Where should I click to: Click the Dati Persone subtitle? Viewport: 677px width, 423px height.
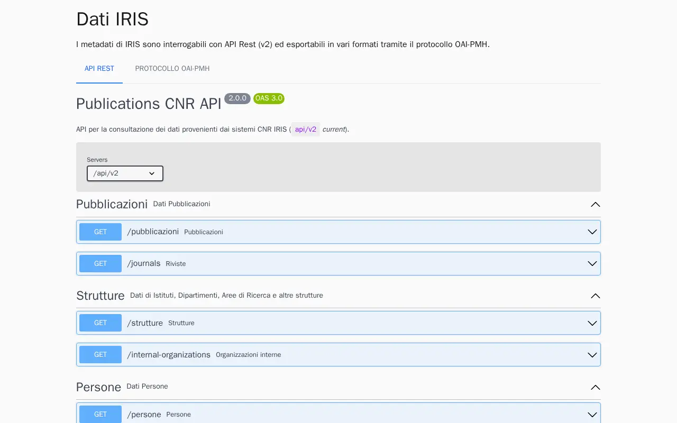[148, 387]
